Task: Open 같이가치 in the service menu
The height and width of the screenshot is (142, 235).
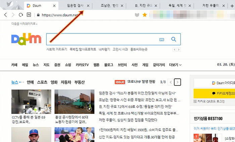Action: coord(159,65)
